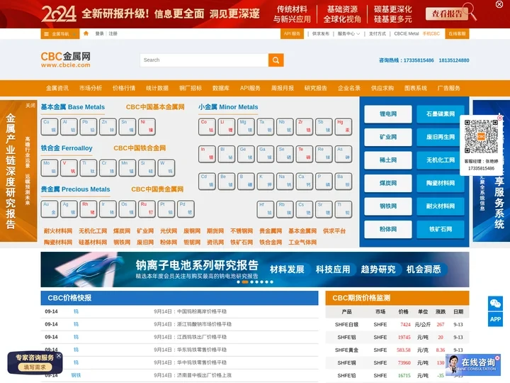The width and height of the screenshot is (510, 383).
Task: Open the In indium element tile
Action: [207, 154]
